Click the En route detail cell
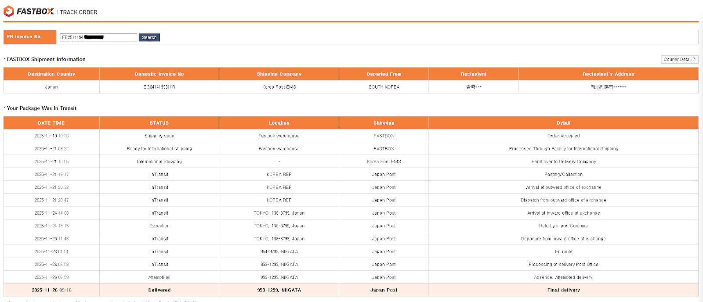Viewport: 703px width, 302px height. pos(563,252)
